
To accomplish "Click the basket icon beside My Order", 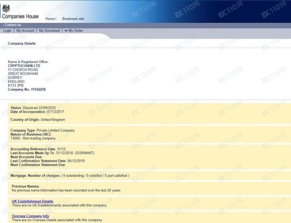I will pyautogui.click(x=66, y=31).
